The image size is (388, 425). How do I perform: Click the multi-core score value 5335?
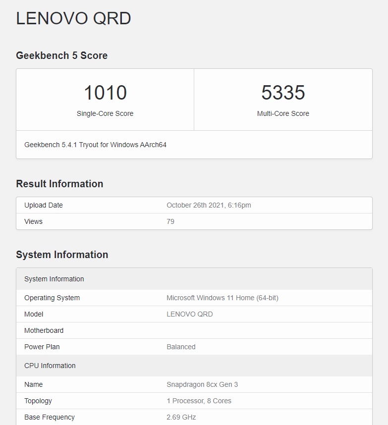pyautogui.click(x=283, y=93)
